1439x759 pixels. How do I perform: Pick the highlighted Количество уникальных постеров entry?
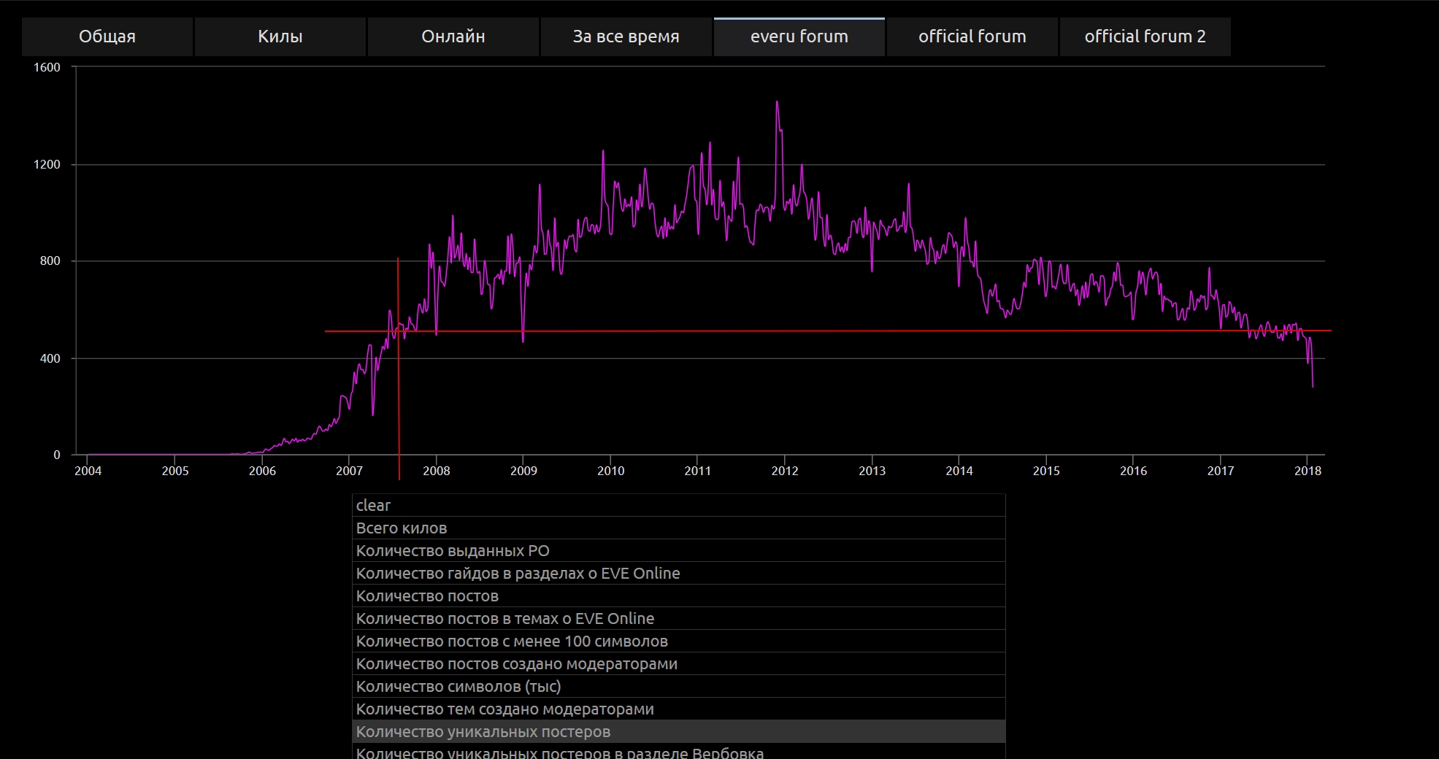coord(679,731)
